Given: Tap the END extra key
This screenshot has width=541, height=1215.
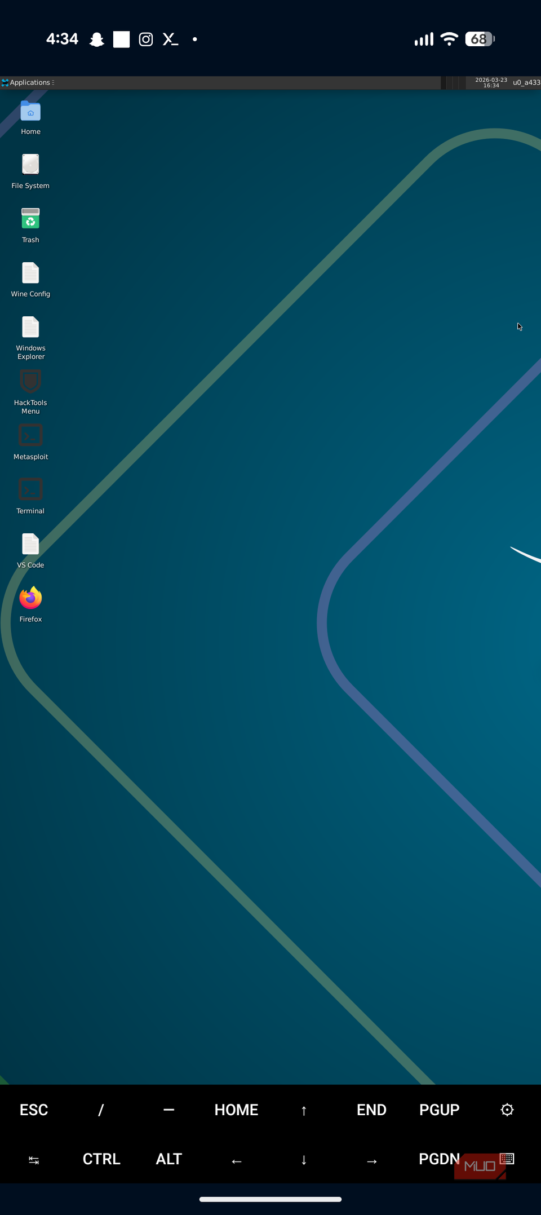Looking at the screenshot, I should coord(371,1110).
